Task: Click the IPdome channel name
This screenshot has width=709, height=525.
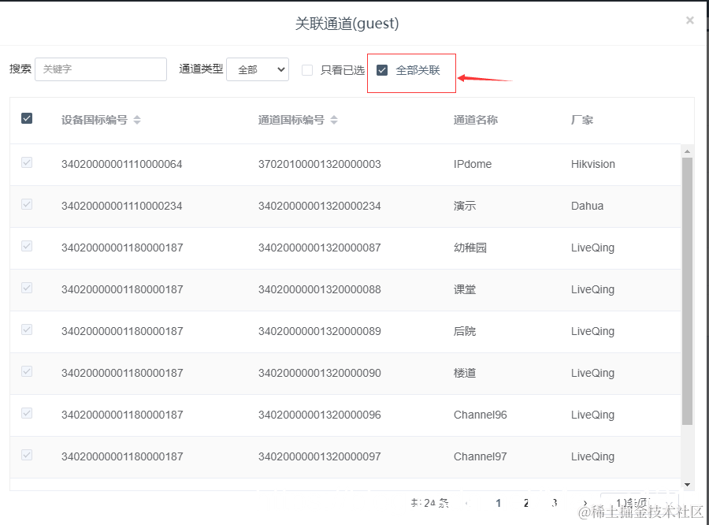Action: [473, 164]
